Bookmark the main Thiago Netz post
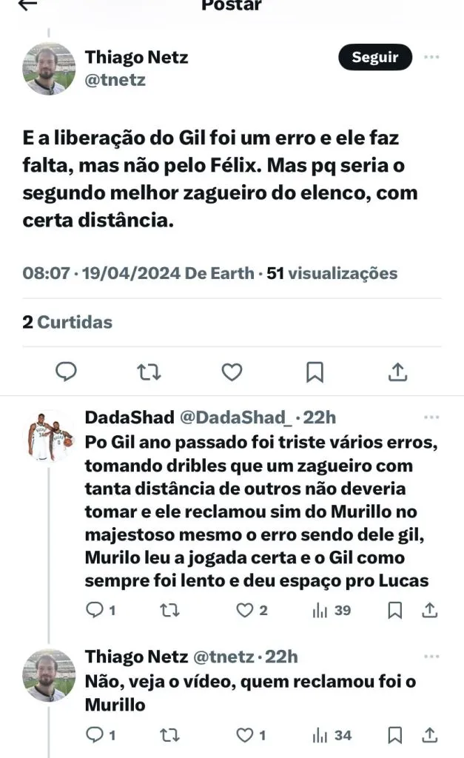 coord(315,372)
